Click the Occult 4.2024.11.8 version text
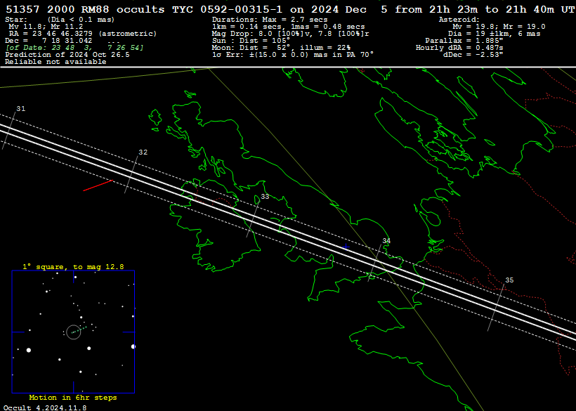576x411 pixels. pyautogui.click(x=45, y=407)
